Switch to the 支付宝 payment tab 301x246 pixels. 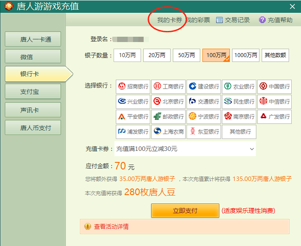click(x=33, y=92)
